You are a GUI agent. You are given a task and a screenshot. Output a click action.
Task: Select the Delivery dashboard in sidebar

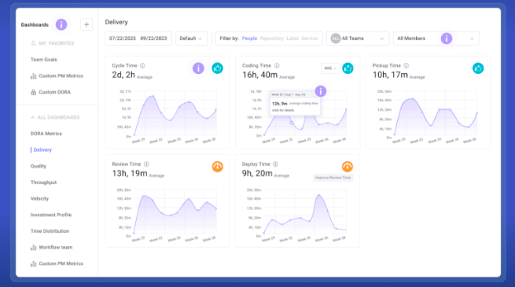(42, 150)
